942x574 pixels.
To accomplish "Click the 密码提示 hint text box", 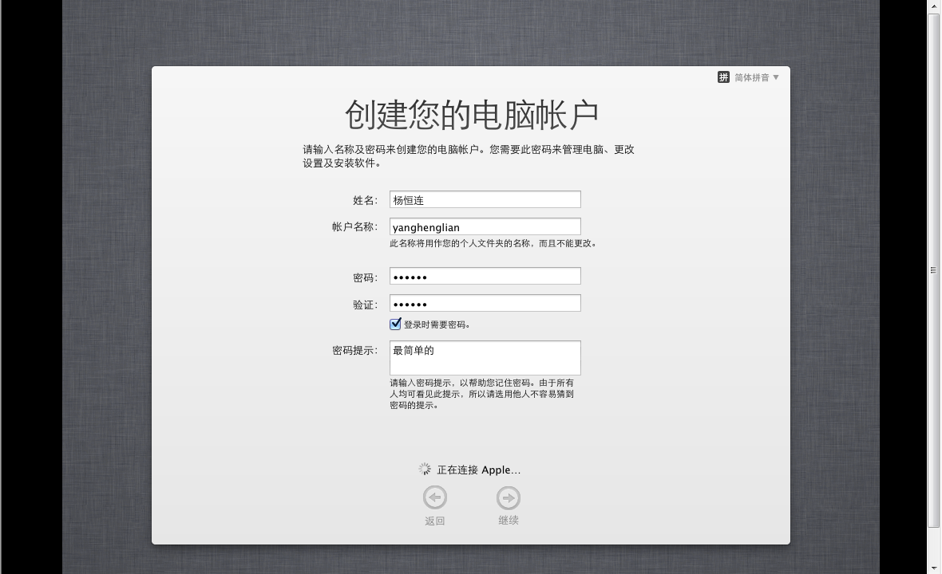I will pyautogui.click(x=485, y=358).
